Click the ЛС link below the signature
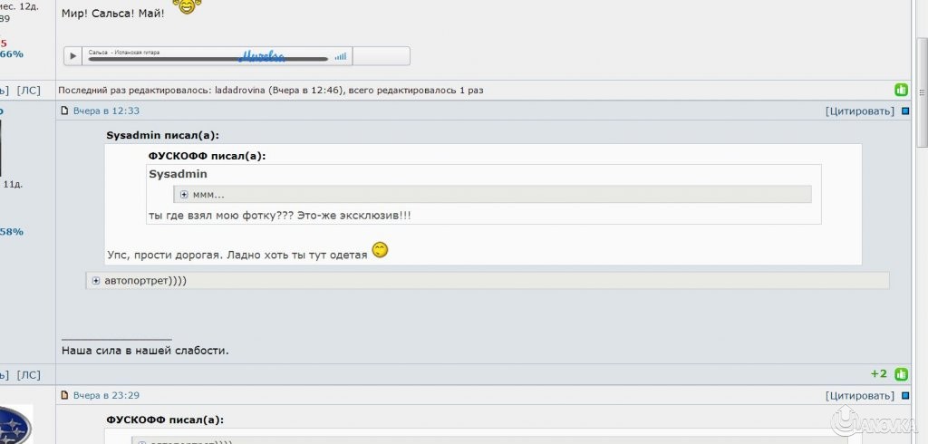Screen dimensions: 928x444 point(28,375)
